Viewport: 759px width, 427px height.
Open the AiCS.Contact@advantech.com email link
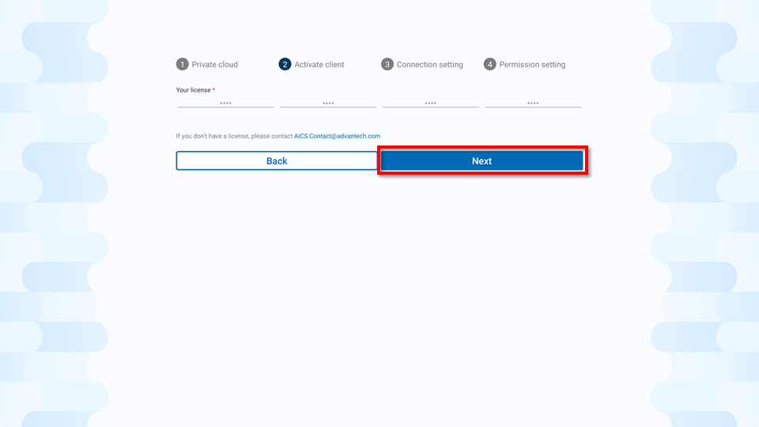tap(337, 136)
